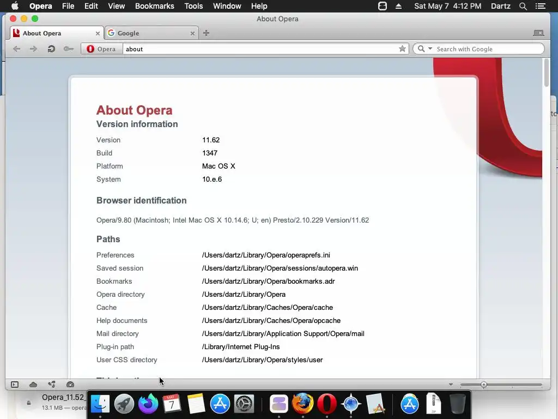Click the eject icon in menu bar
Viewport: 558px width, 419px height.
pyautogui.click(x=398, y=6)
